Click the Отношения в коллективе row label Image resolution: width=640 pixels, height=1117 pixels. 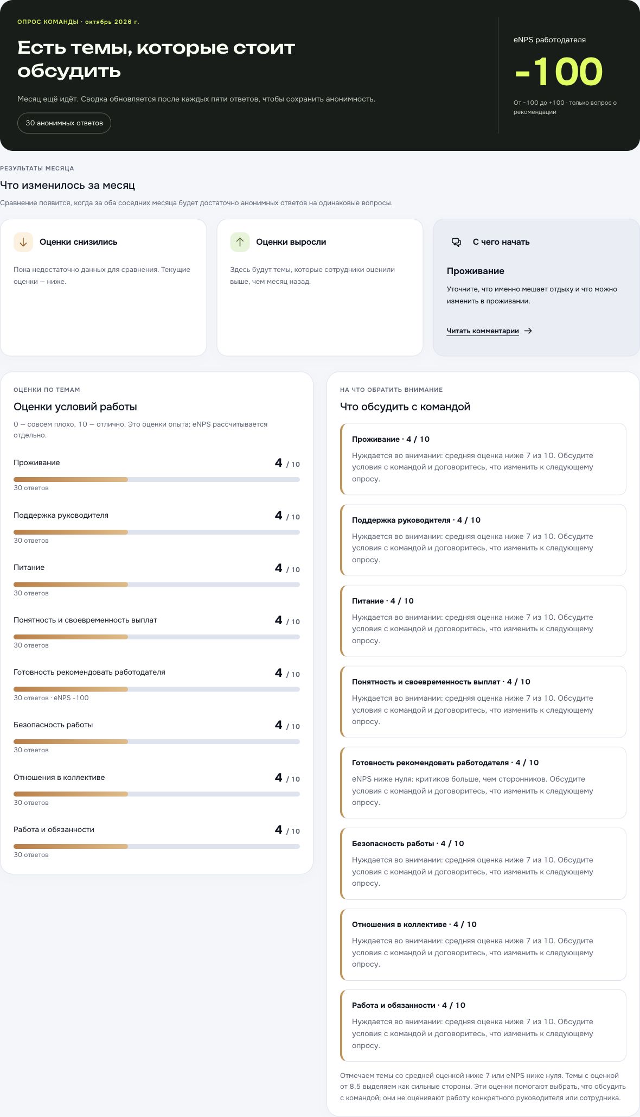[59, 777]
